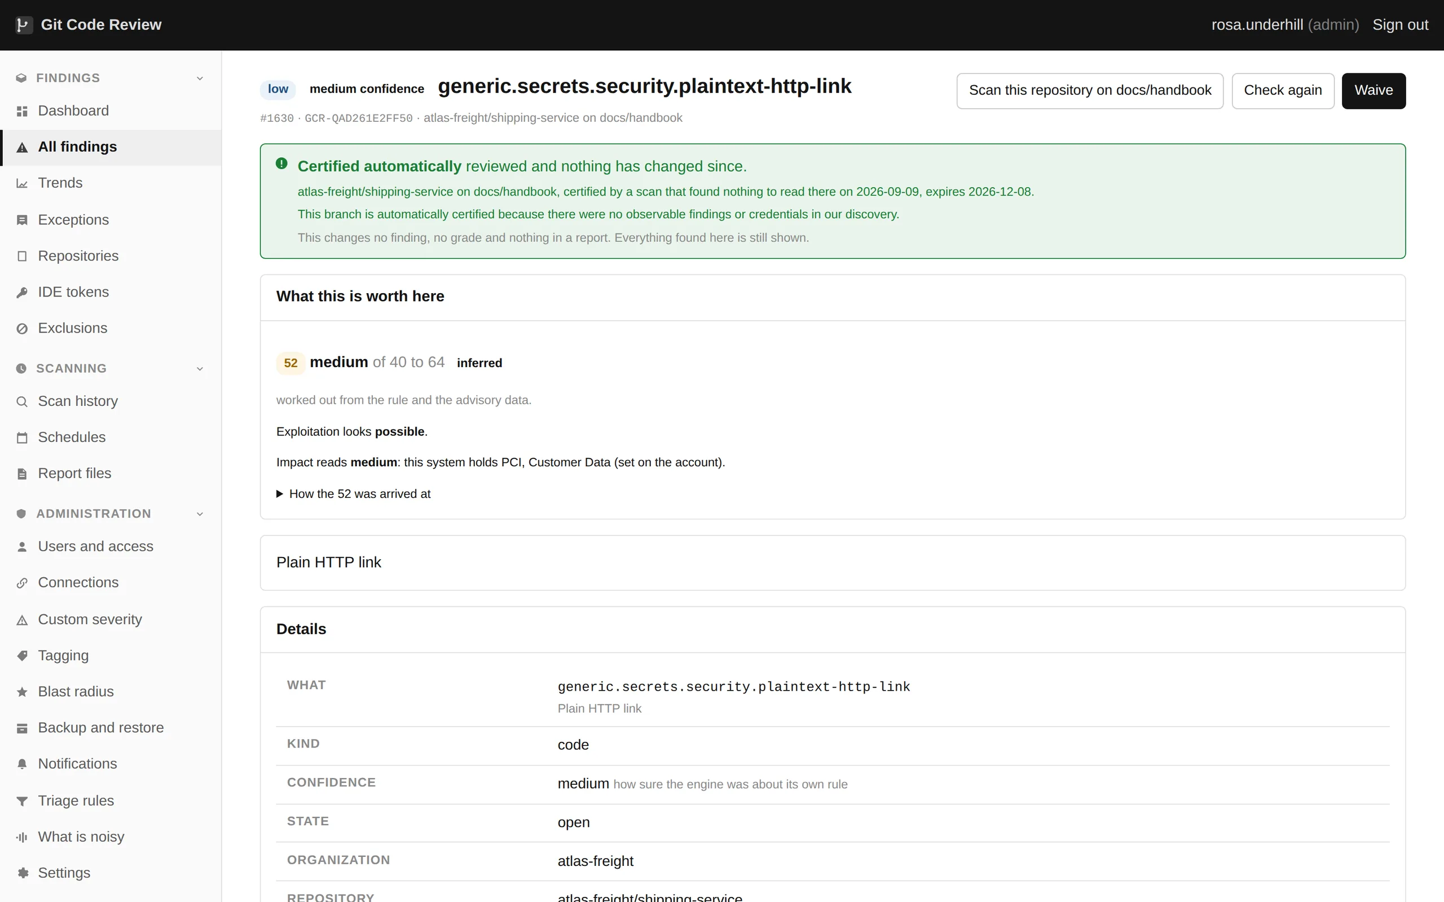Click the Trends chart icon
The width and height of the screenshot is (1444, 902).
22,184
